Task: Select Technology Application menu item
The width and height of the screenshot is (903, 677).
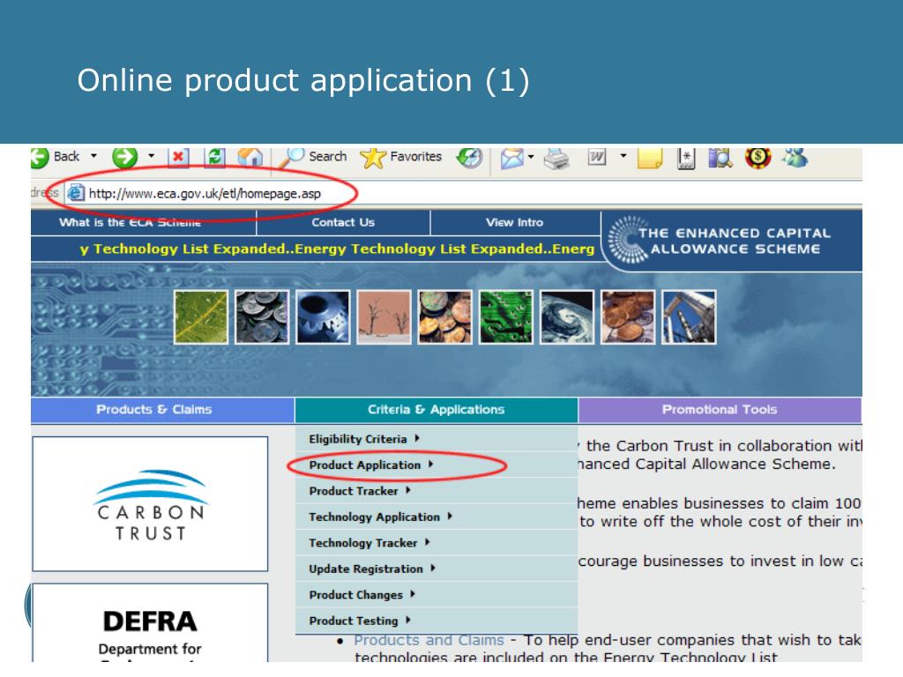Action: [x=437, y=517]
